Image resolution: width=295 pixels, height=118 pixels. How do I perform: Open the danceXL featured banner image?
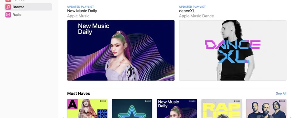point(233,50)
